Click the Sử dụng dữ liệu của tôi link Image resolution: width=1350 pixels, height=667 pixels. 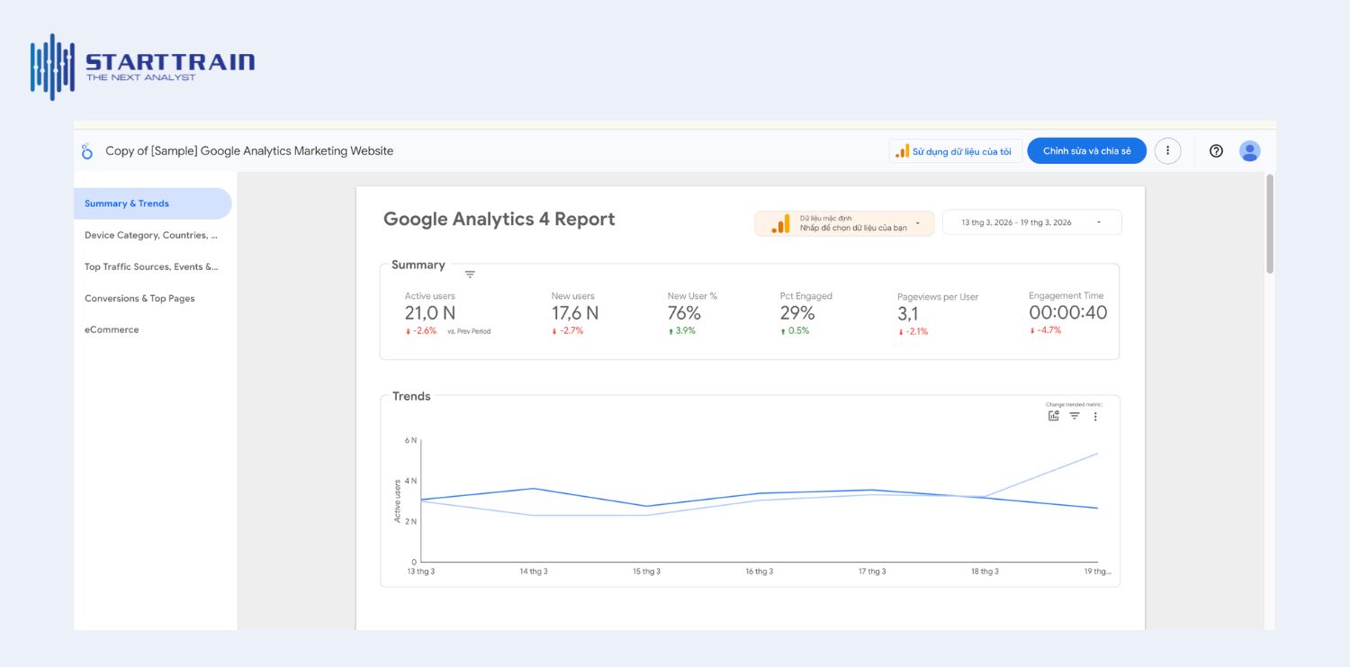coord(955,150)
